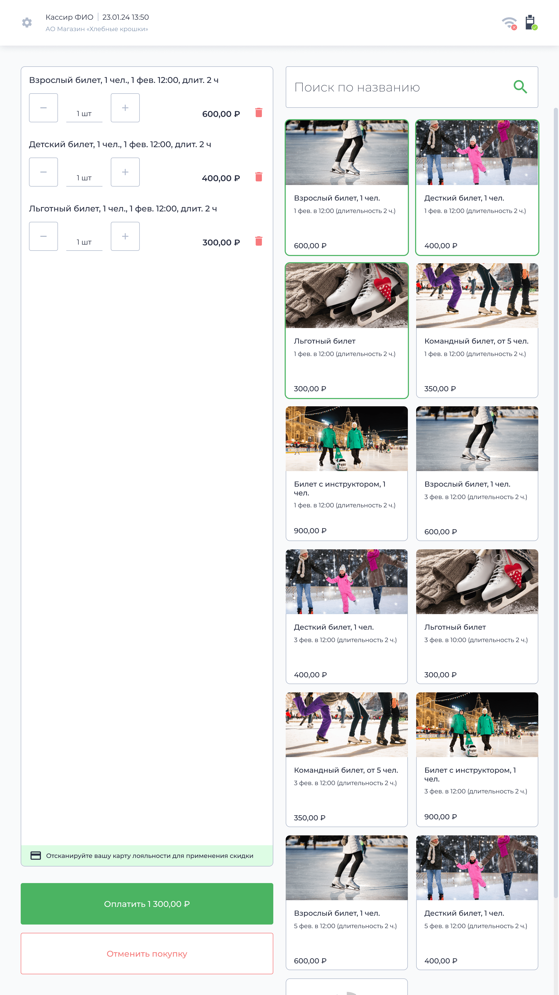Image resolution: width=559 pixels, height=995 pixels.
Task: Select Десткий билет card for 3 фев.
Action: click(x=347, y=616)
